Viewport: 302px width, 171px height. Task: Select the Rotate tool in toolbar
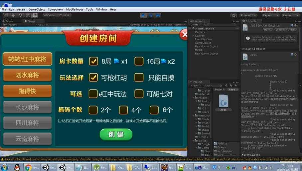[20, 15]
